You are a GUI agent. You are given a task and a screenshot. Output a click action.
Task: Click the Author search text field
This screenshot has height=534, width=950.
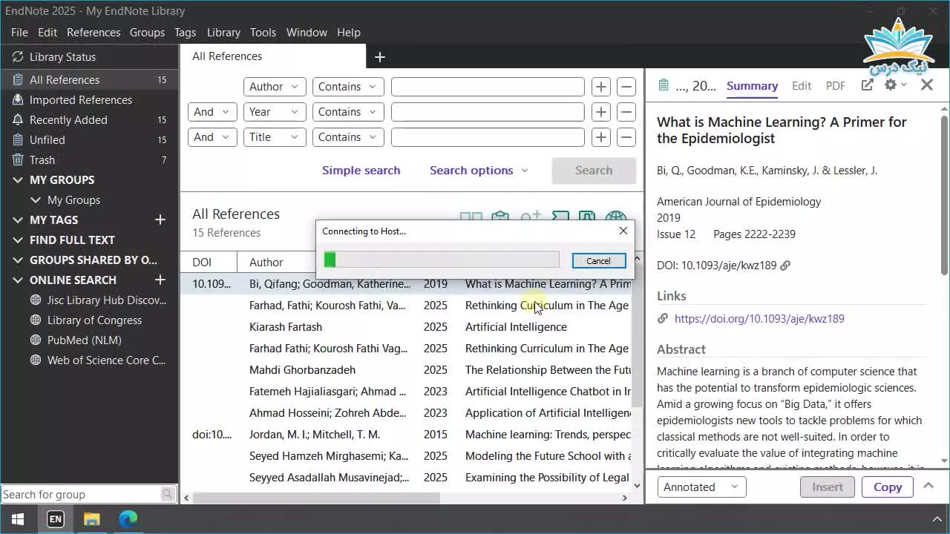[488, 87]
